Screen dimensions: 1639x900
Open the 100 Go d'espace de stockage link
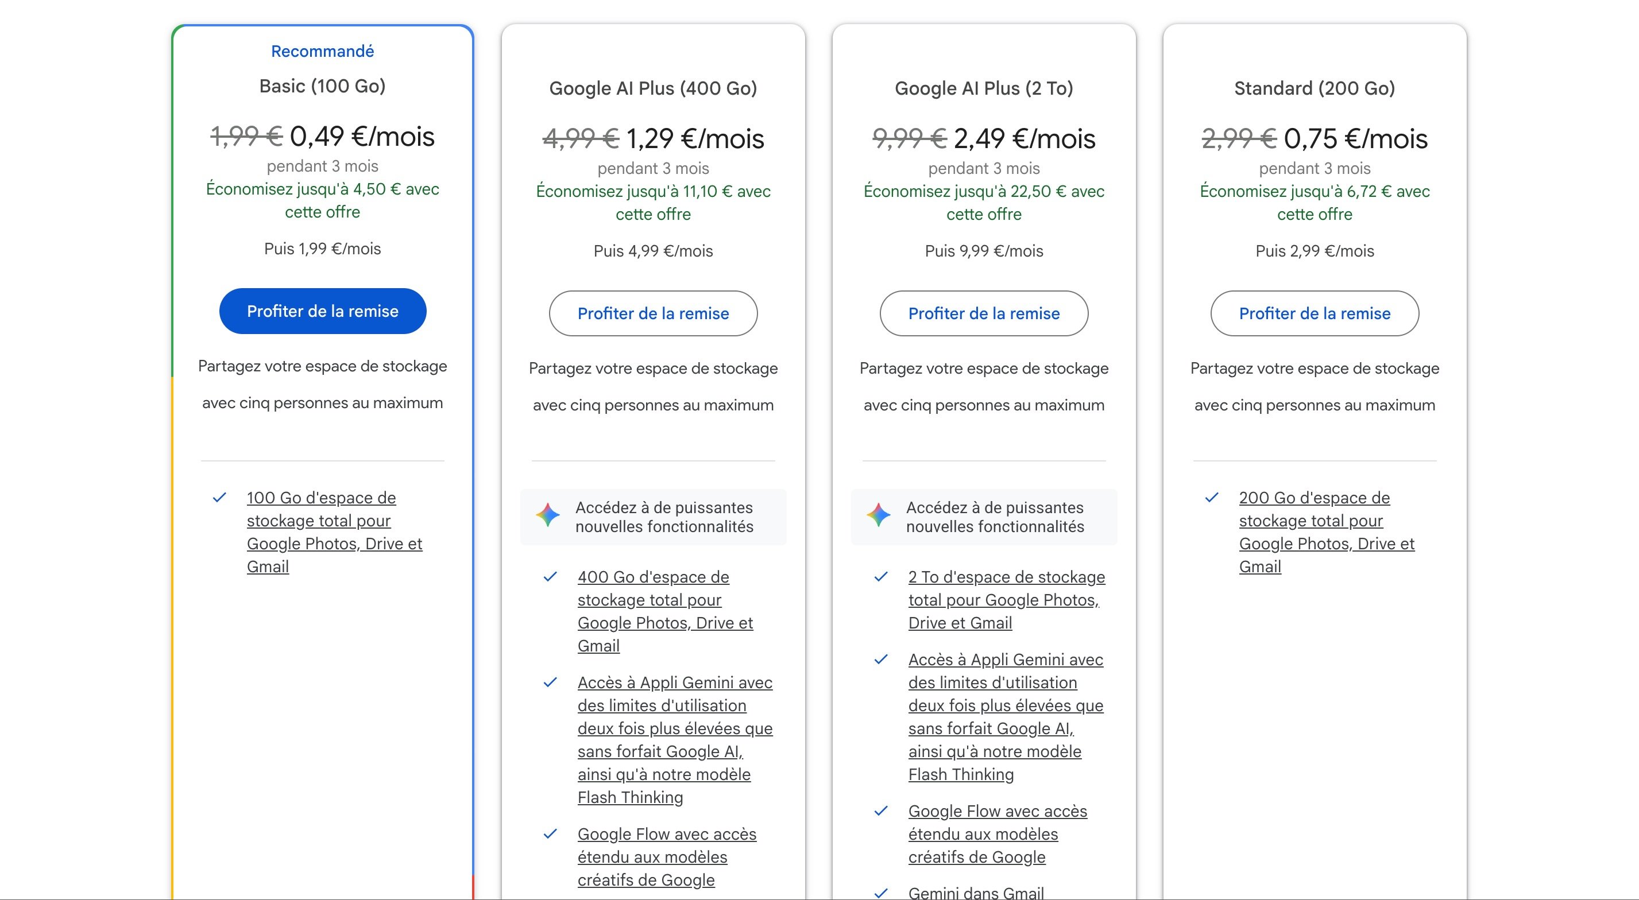pyautogui.click(x=335, y=533)
